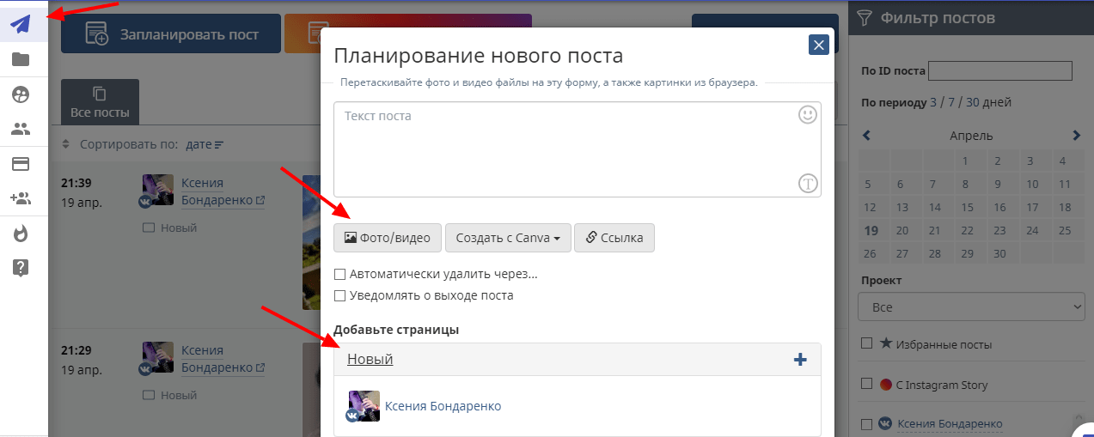Open Ксения Бондаренко link in filter list
This screenshot has width=1094, height=437.
tap(950, 423)
